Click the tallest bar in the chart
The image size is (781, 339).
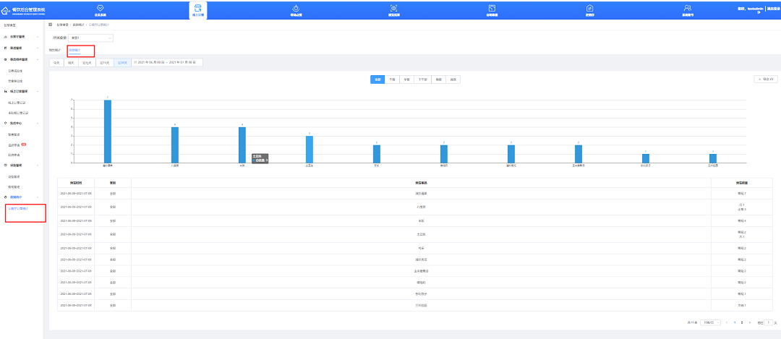click(107, 132)
